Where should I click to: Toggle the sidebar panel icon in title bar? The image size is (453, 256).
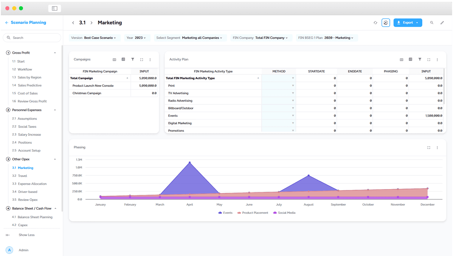click(x=55, y=8)
